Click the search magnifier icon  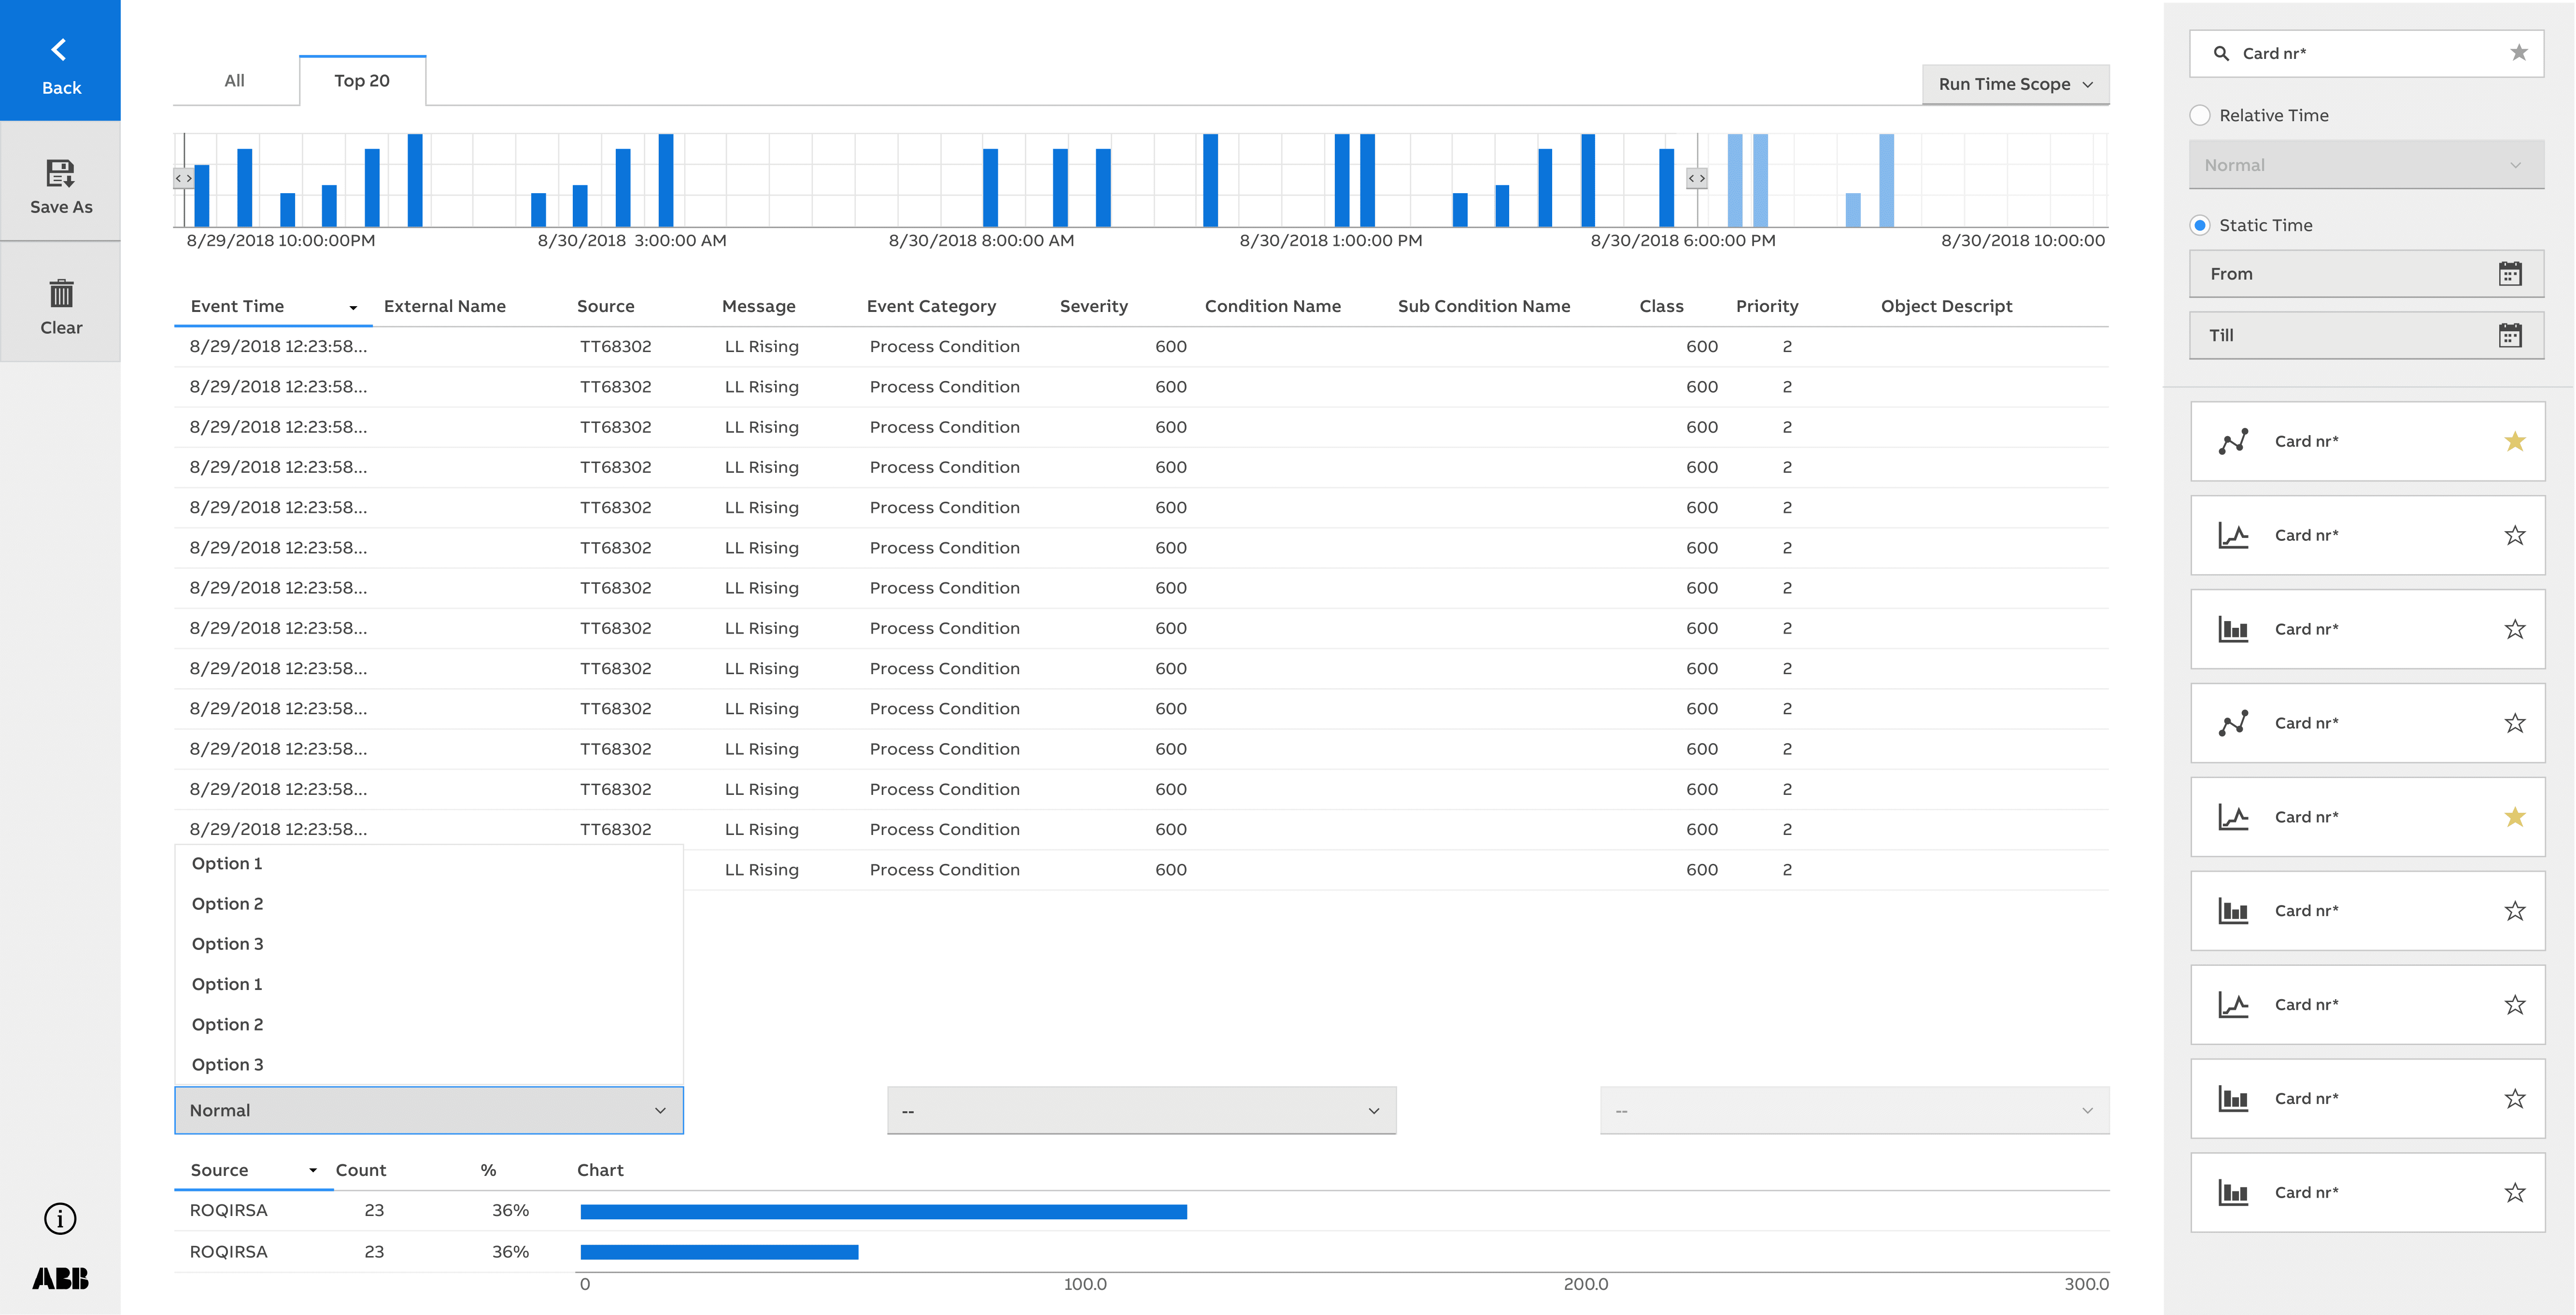[2221, 53]
